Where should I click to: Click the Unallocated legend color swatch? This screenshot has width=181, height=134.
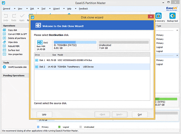[x=81, y=127]
